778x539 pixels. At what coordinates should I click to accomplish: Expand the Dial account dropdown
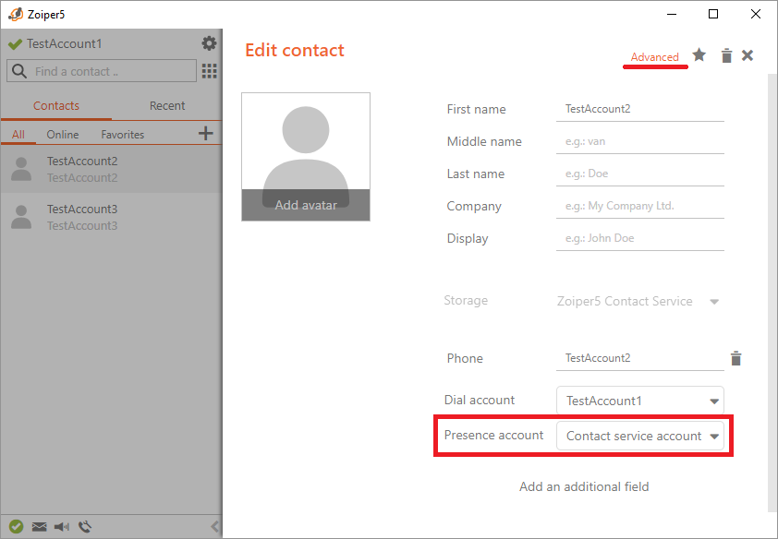713,401
